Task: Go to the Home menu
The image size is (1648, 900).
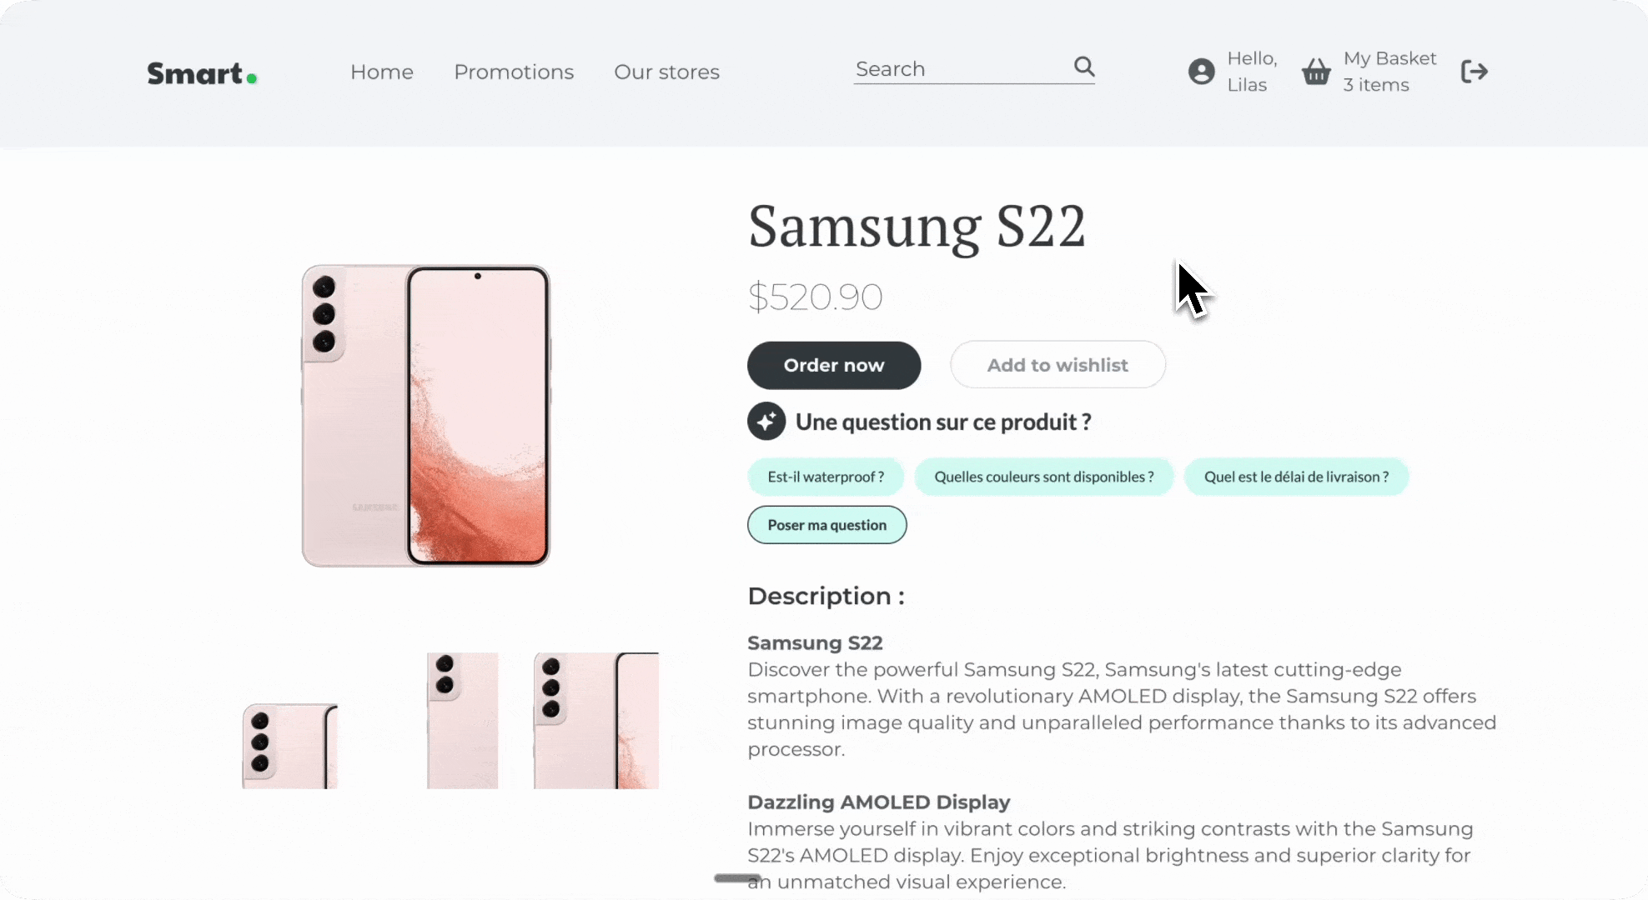Action: (x=381, y=72)
